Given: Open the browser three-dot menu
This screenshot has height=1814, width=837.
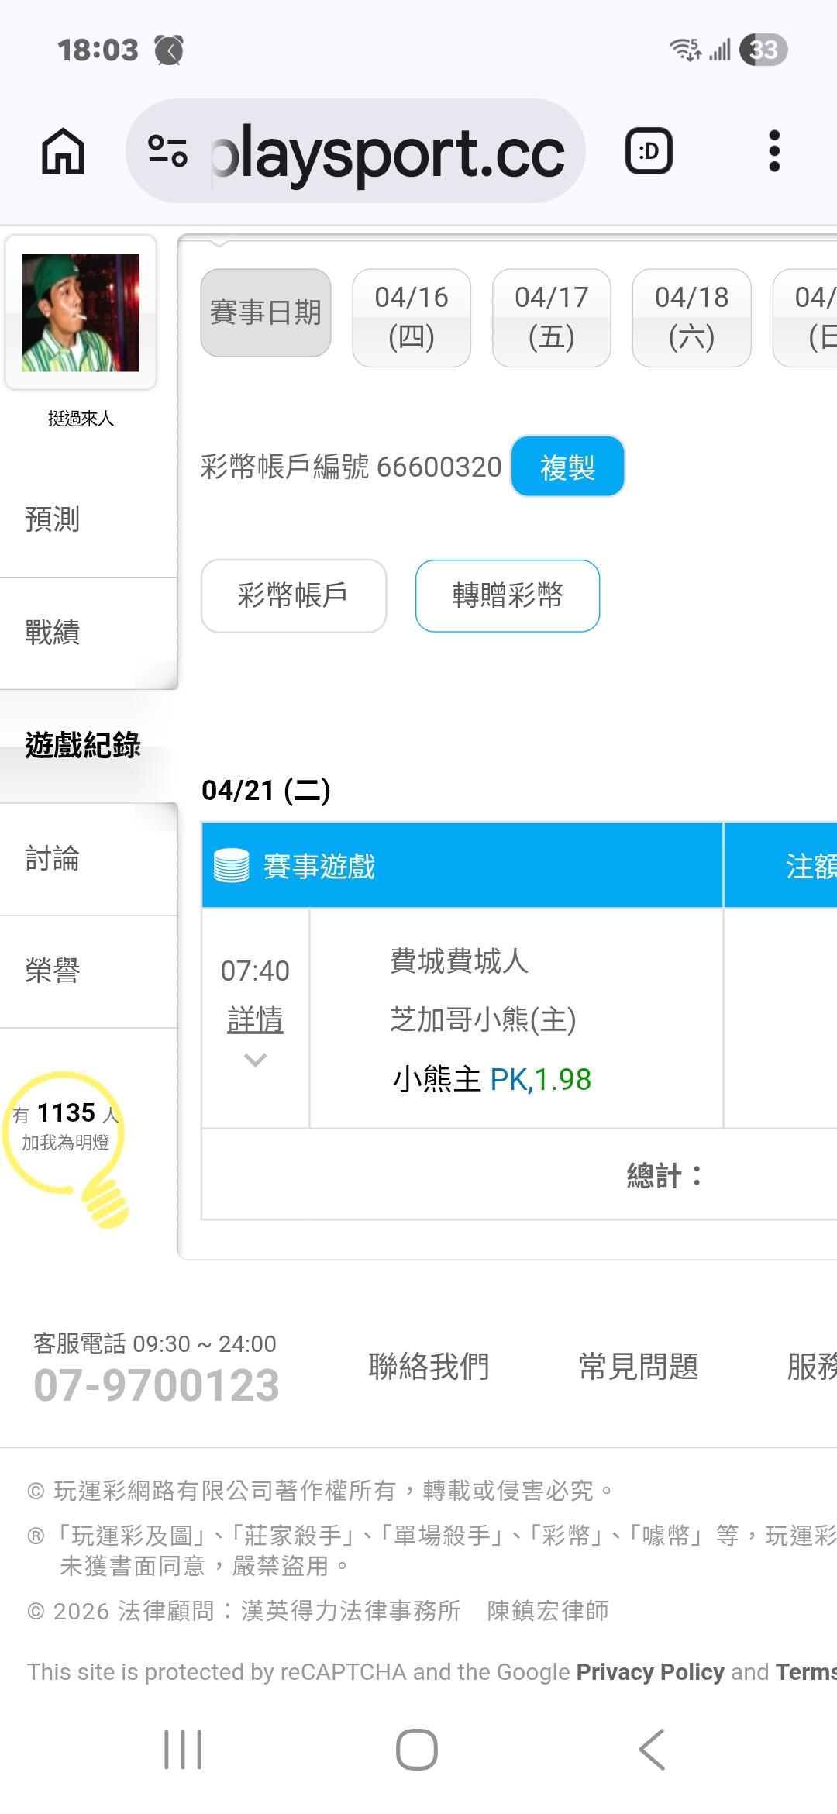Looking at the screenshot, I should [773, 151].
